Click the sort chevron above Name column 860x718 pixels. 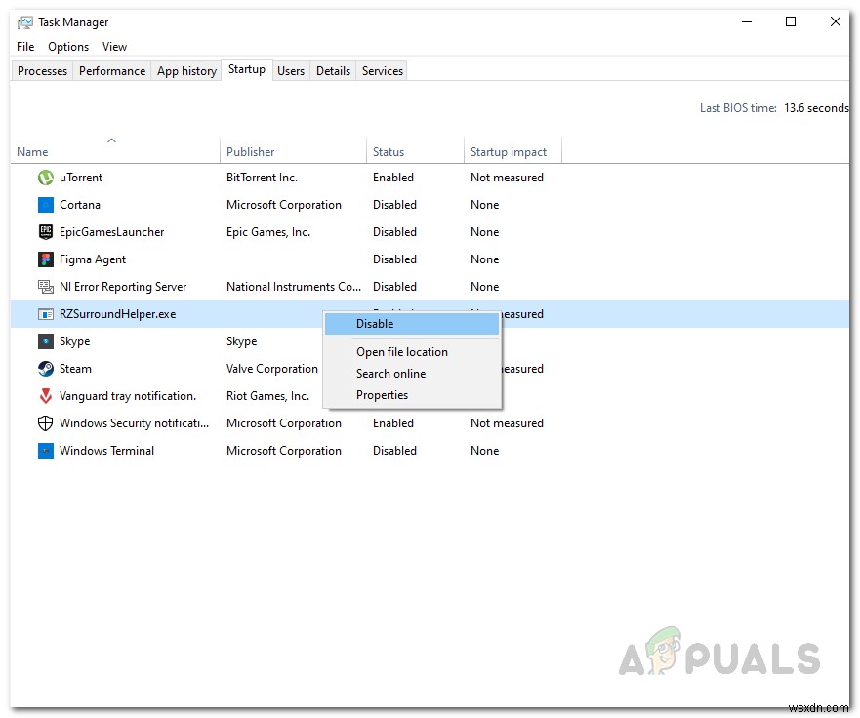tap(113, 140)
